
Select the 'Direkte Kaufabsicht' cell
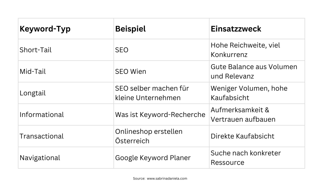(243, 136)
